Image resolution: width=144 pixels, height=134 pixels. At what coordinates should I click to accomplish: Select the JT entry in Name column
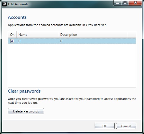point(20,41)
